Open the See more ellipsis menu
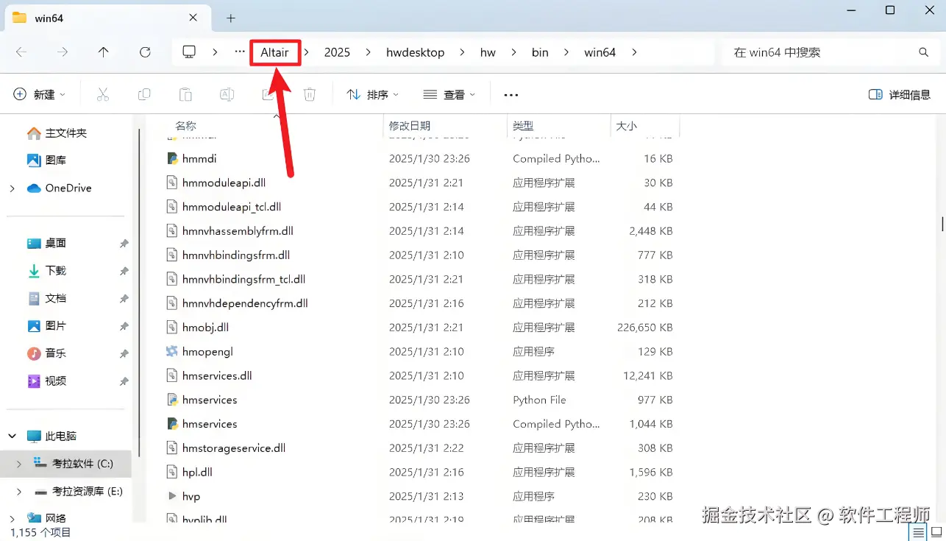 511,94
